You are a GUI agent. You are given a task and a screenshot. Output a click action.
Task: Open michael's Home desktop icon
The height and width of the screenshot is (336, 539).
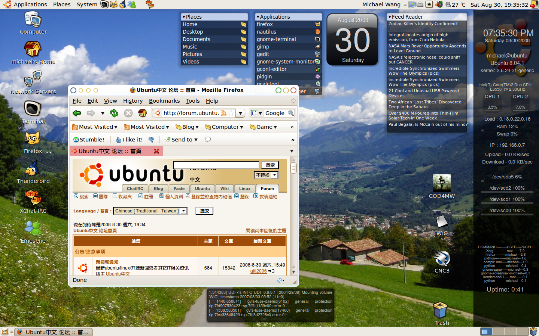33,53
